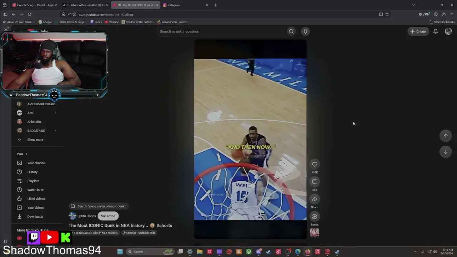Bookmark this page with the star
The height and width of the screenshot is (257, 457).
point(387,14)
